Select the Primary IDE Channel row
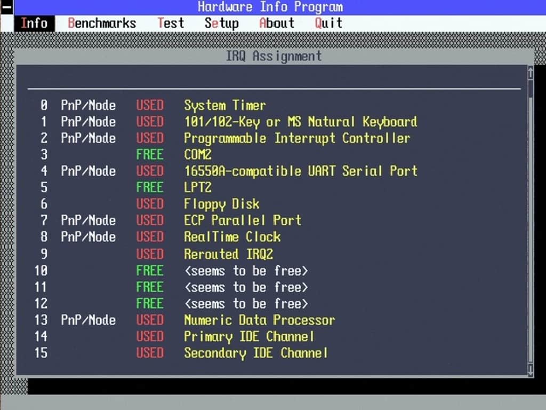 click(x=174, y=336)
